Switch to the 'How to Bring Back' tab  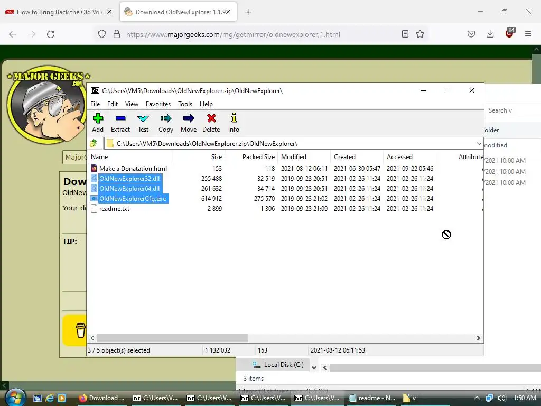tap(59, 12)
